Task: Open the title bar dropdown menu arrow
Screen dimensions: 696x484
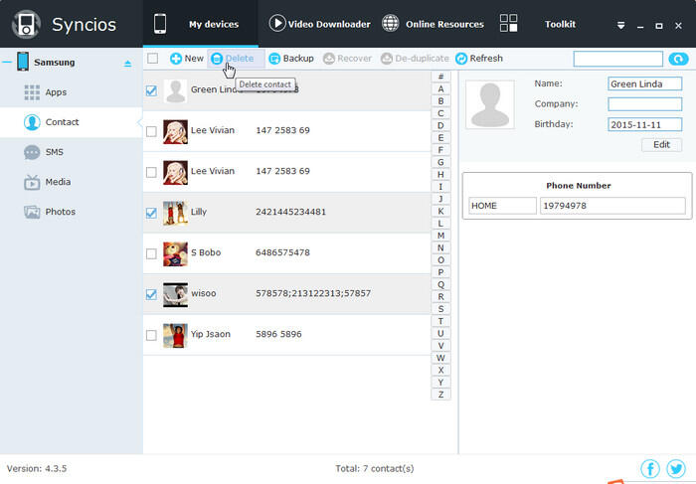Action: point(621,25)
